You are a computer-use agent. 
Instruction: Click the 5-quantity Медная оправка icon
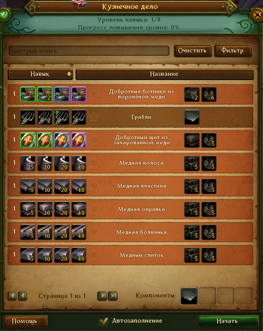pos(28,209)
